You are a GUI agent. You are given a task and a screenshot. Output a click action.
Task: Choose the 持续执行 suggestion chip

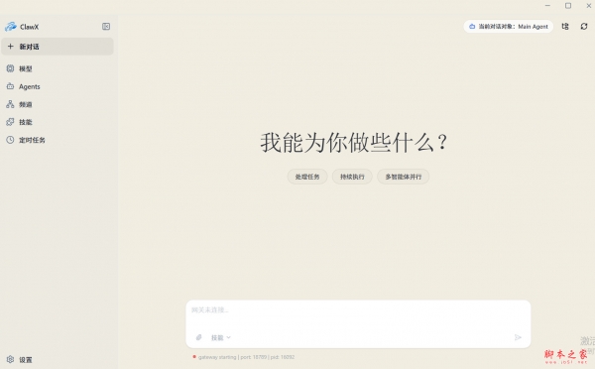[x=352, y=177]
